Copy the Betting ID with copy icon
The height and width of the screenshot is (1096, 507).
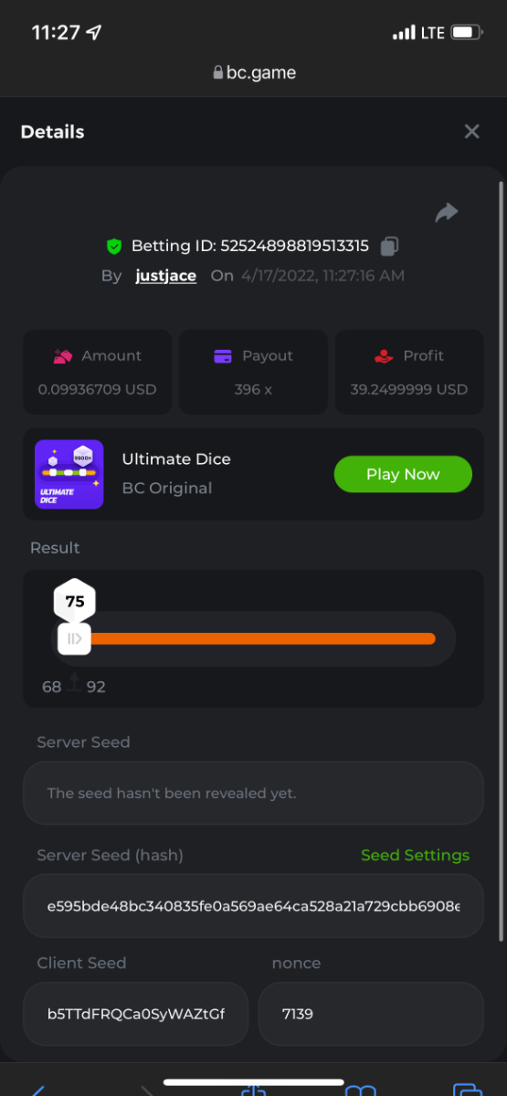389,246
